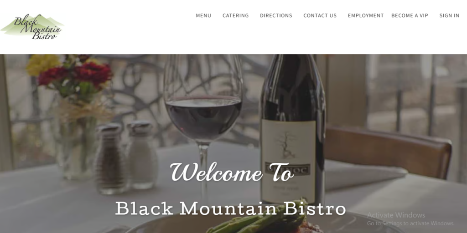Click the pepper shaker in the photo
This screenshot has height=233, width=467.
pyautogui.click(x=111, y=159)
